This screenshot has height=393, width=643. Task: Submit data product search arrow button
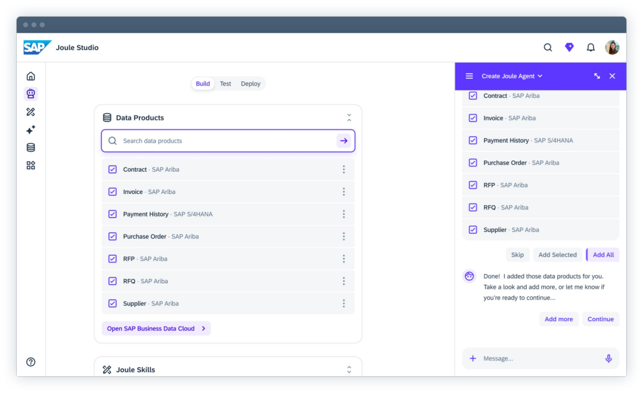pyautogui.click(x=344, y=141)
